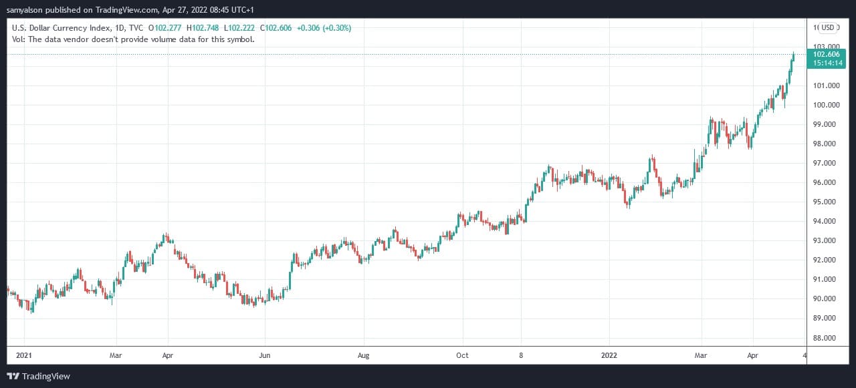Image resolution: width=856 pixels, height=388 pixels.
Task: Click the 96.000 price axis label
Action: tap(826, 182)
